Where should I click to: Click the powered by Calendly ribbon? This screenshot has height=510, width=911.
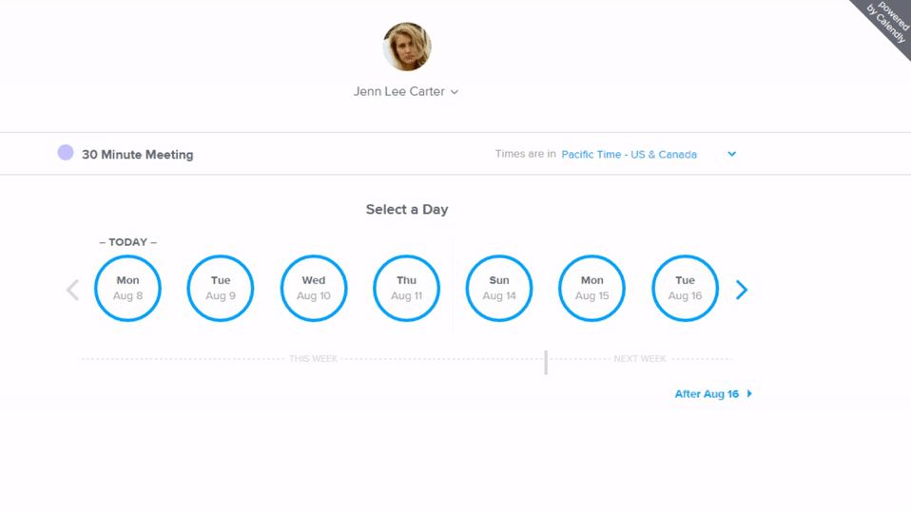pyautogui.click(x=885, y=25)
